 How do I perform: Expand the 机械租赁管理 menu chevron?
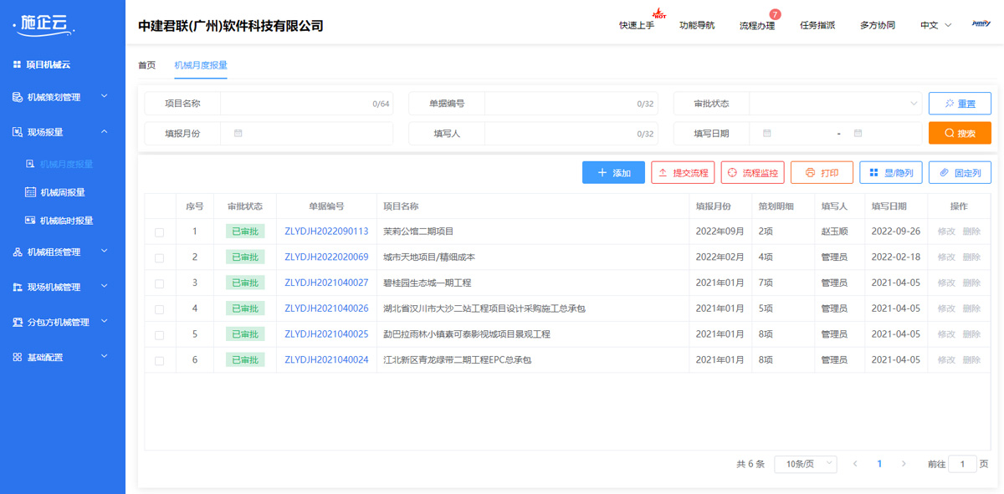[105, 251]
